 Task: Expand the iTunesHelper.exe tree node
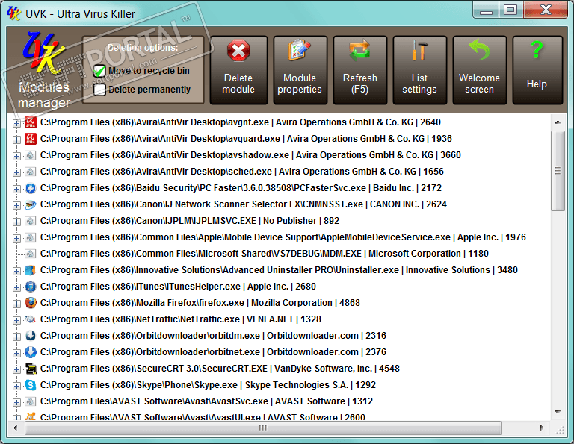[16, 287]
